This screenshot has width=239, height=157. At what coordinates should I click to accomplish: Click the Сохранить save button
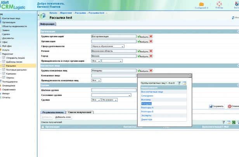point(216,106)
